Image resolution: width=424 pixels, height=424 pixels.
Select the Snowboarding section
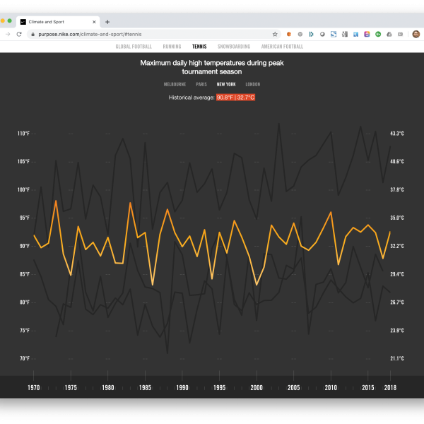tap(234, 47)
